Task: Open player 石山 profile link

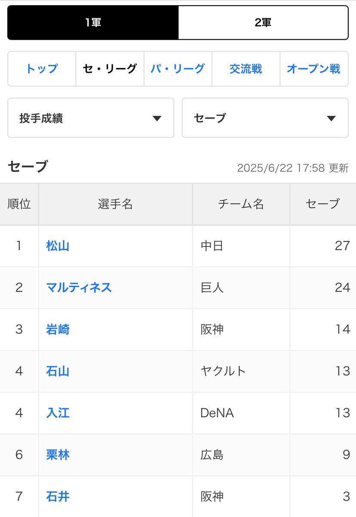Action: pyautogui.click(x=58, y=371)
